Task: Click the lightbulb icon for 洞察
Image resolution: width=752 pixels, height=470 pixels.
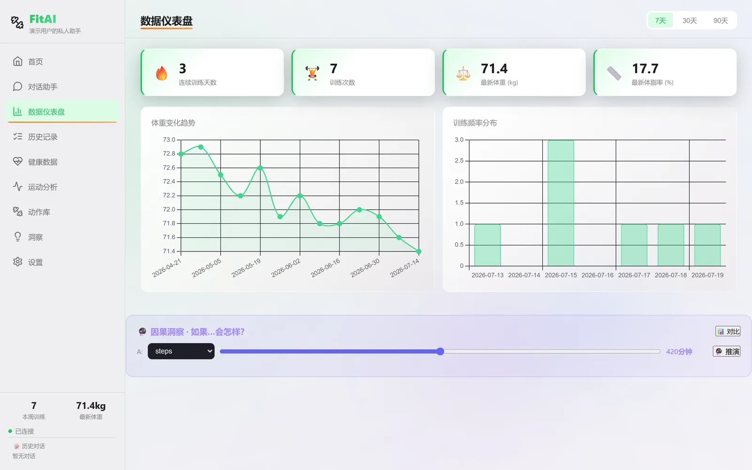Action: 18,237
